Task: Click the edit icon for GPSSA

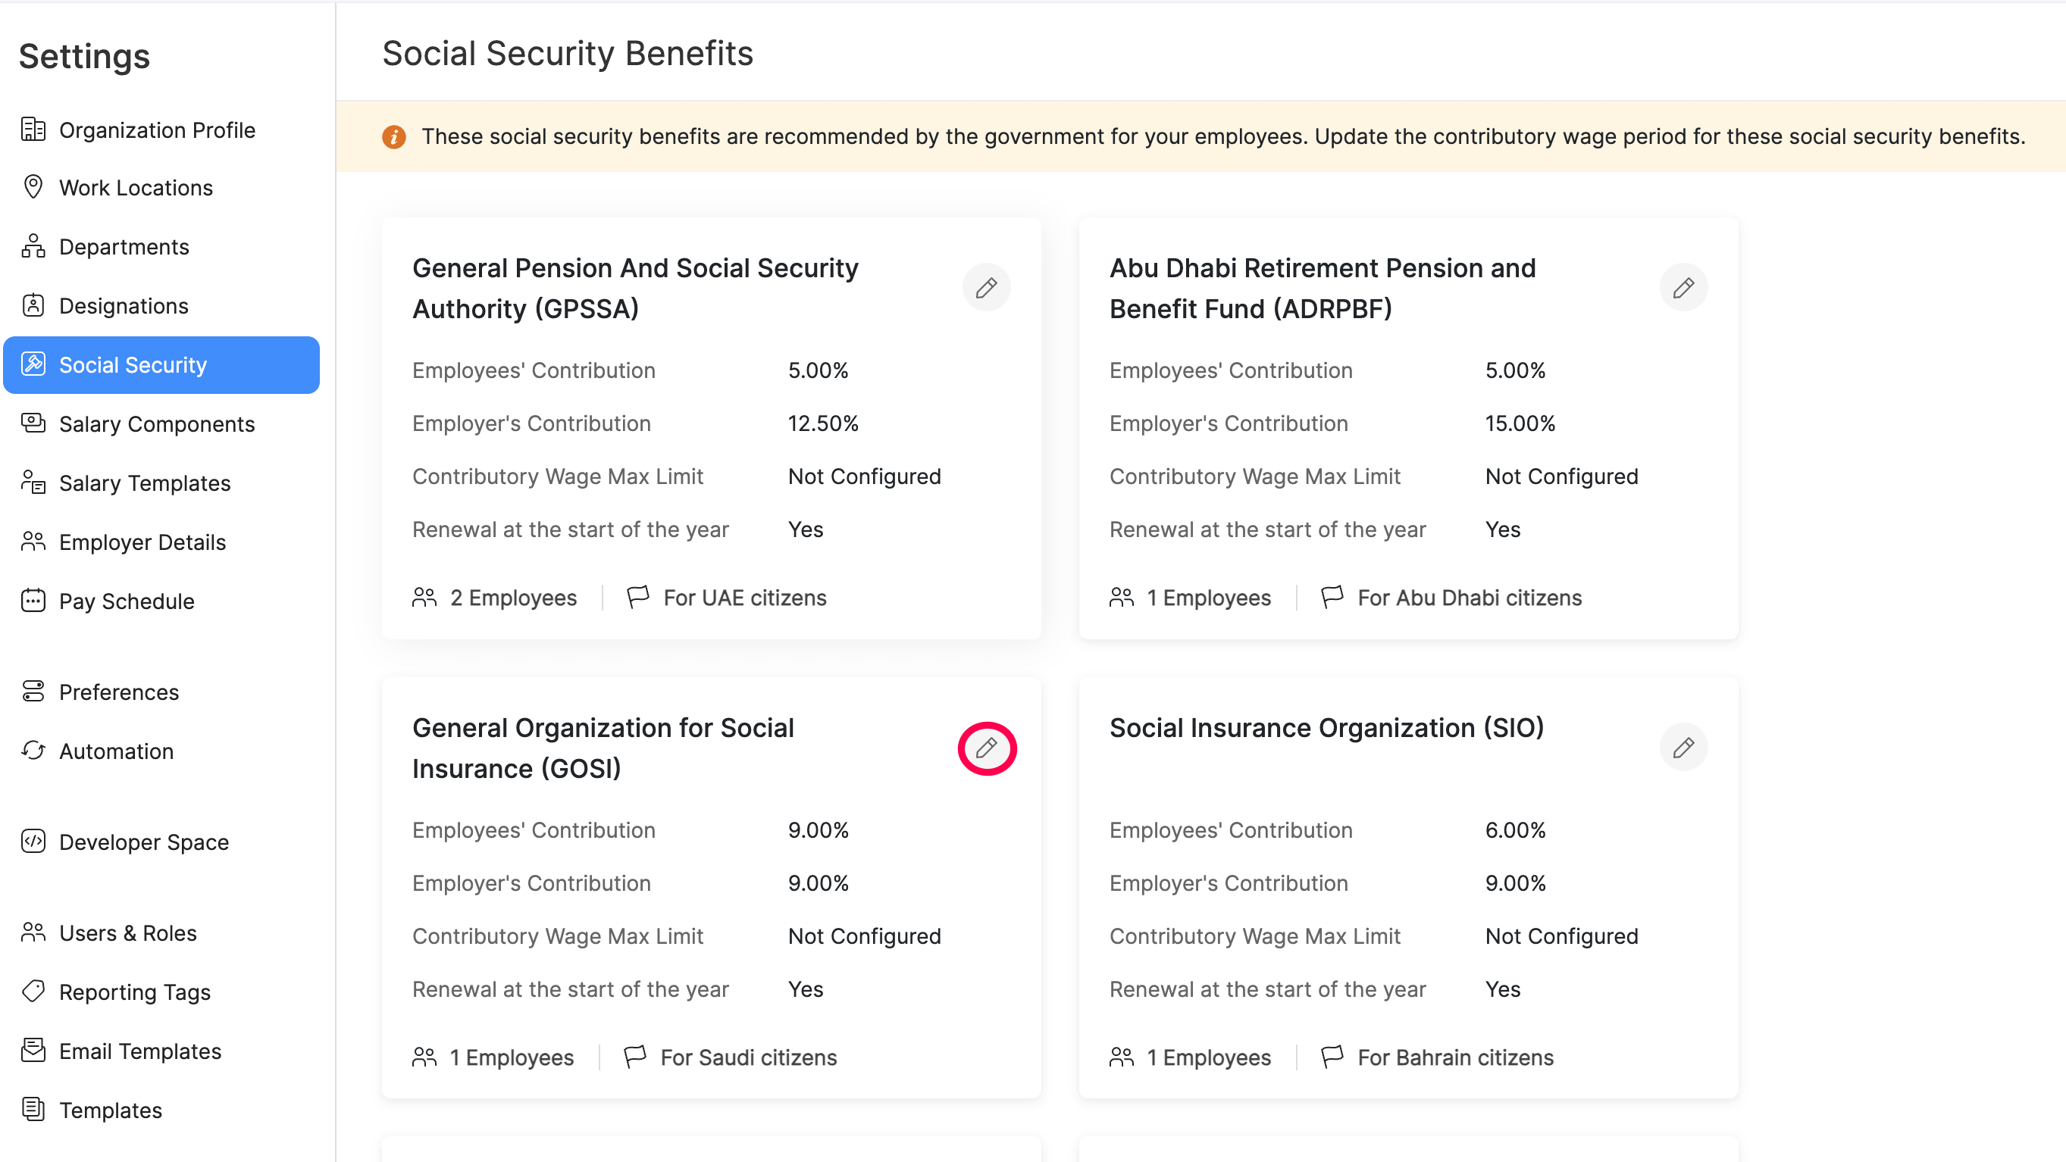Action: [x=984, y=288]
